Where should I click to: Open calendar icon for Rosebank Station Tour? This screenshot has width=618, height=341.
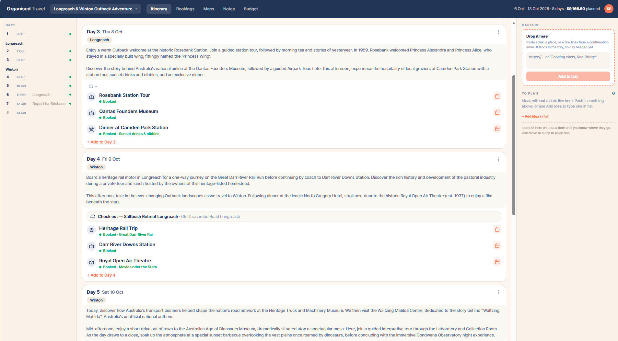click(497, 97)
